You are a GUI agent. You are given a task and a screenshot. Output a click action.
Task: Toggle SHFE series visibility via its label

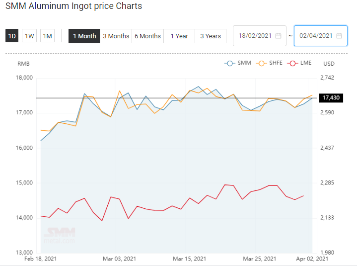pos(276,63)
